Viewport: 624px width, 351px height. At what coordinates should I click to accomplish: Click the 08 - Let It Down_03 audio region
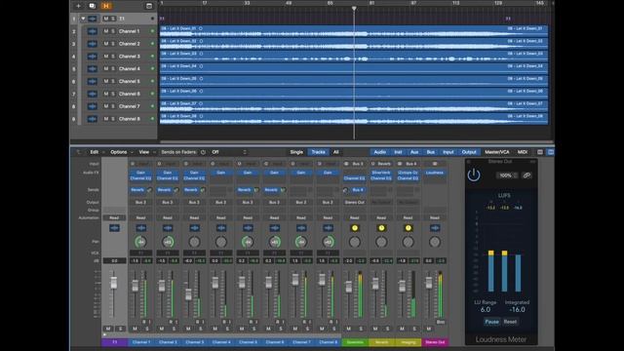pos(354,57)
